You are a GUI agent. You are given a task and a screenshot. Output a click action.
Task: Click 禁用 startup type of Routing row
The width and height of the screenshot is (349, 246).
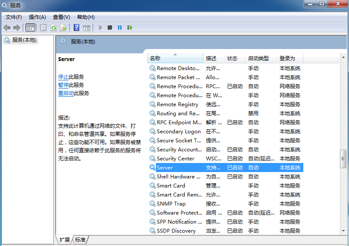(253, 114)
